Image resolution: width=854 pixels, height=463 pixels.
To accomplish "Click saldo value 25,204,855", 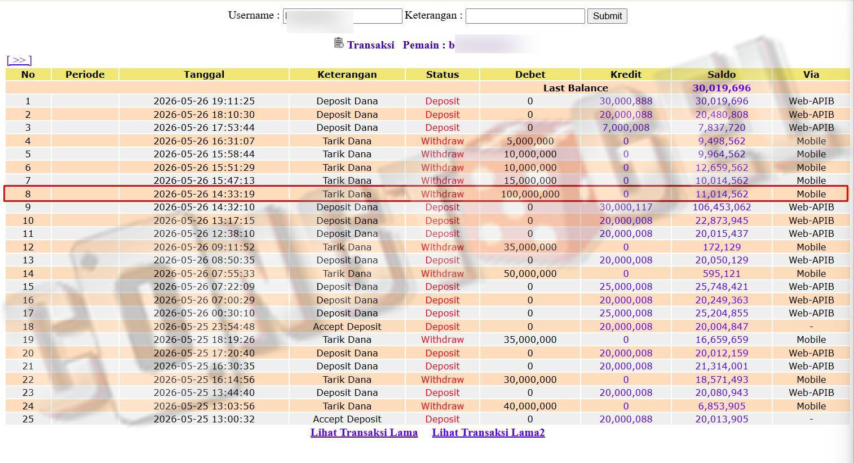I will [x=722, y=313].
